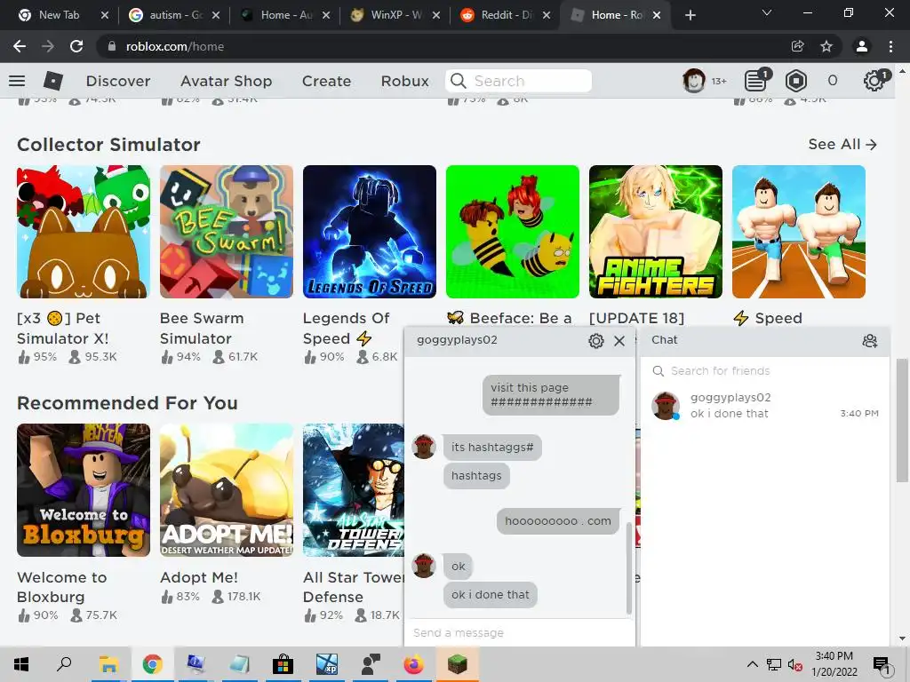
Task: Go back in Chrome
Action: pos(20,46)
